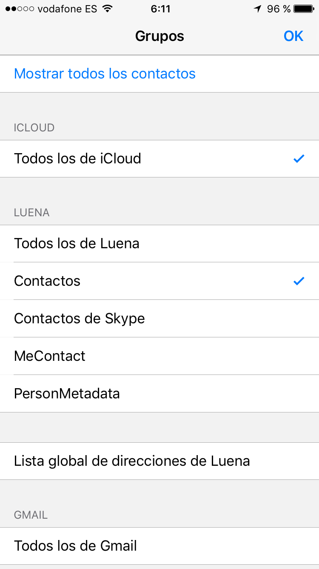The width and height of the screenshot is (319, 569).
Task: Select the Todos los de Luena group
Action: coord(77,244)
